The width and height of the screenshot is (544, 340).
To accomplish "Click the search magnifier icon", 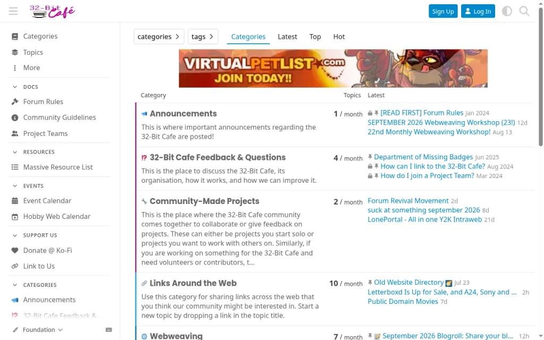I will (524, 11).
